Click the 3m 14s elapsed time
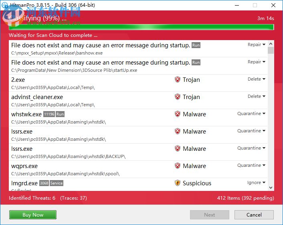 pos(265,18)
